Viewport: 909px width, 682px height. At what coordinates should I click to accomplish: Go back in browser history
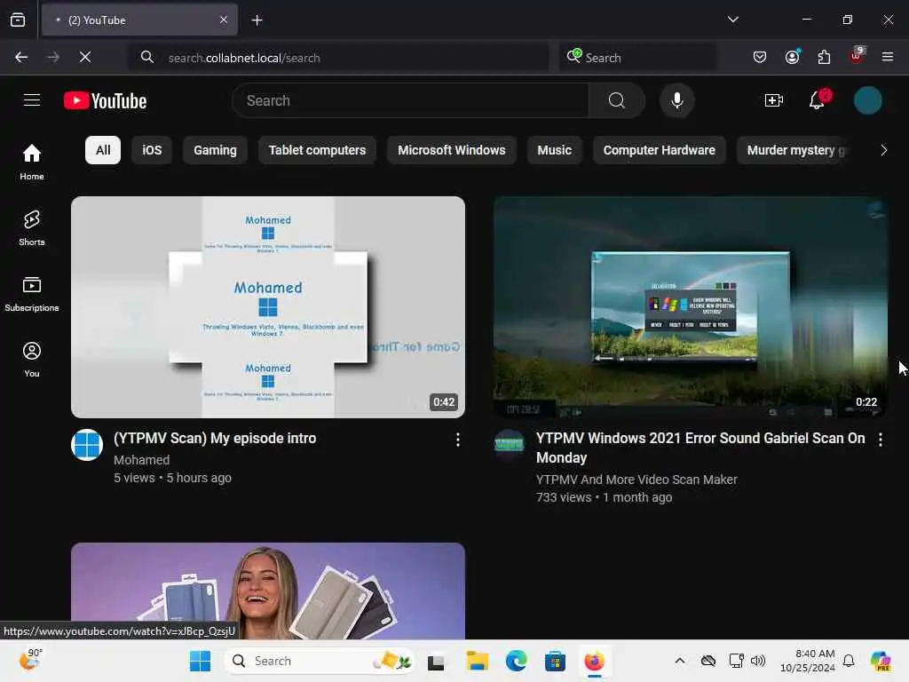21,57
